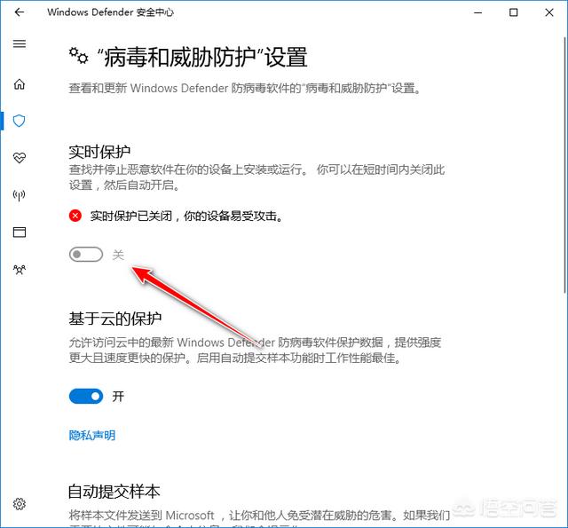The height and width of the screenshot is (528, 568).
Task: Open Family options people icon
Action: click(x=20, y=270)
